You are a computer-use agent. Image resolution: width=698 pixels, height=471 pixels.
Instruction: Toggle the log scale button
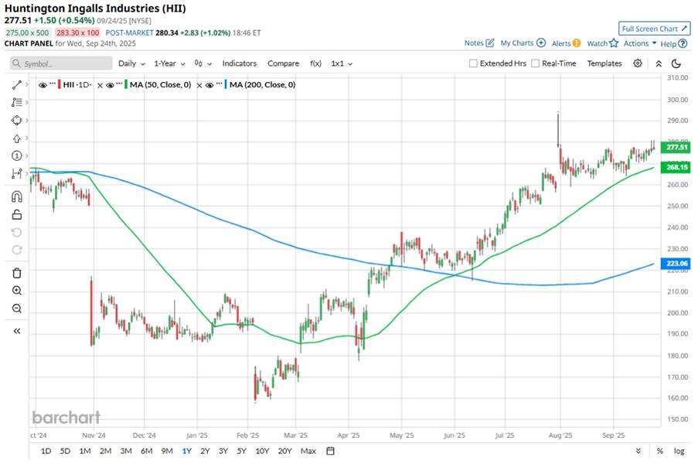pyautogui.click(x=679, y=451)
